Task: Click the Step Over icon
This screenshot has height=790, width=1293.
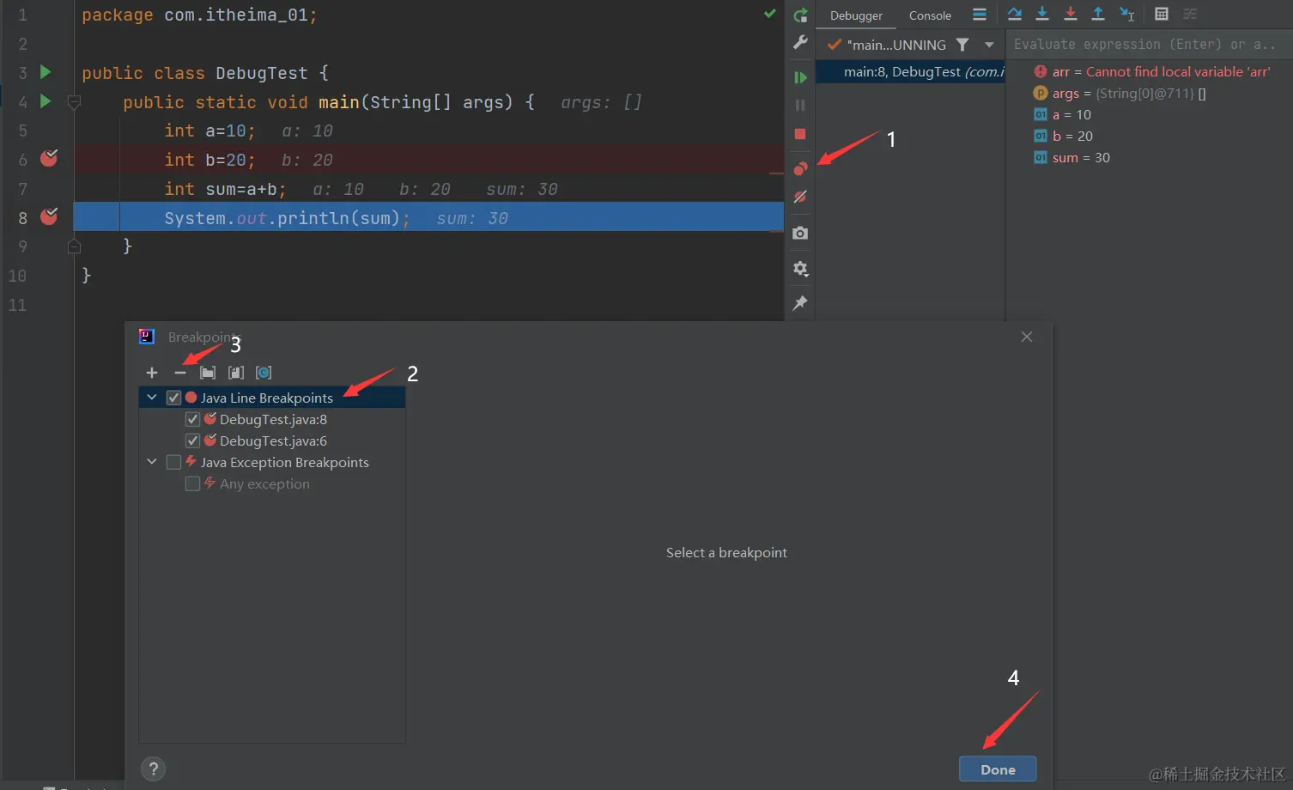Action: tap(1015, 14)
